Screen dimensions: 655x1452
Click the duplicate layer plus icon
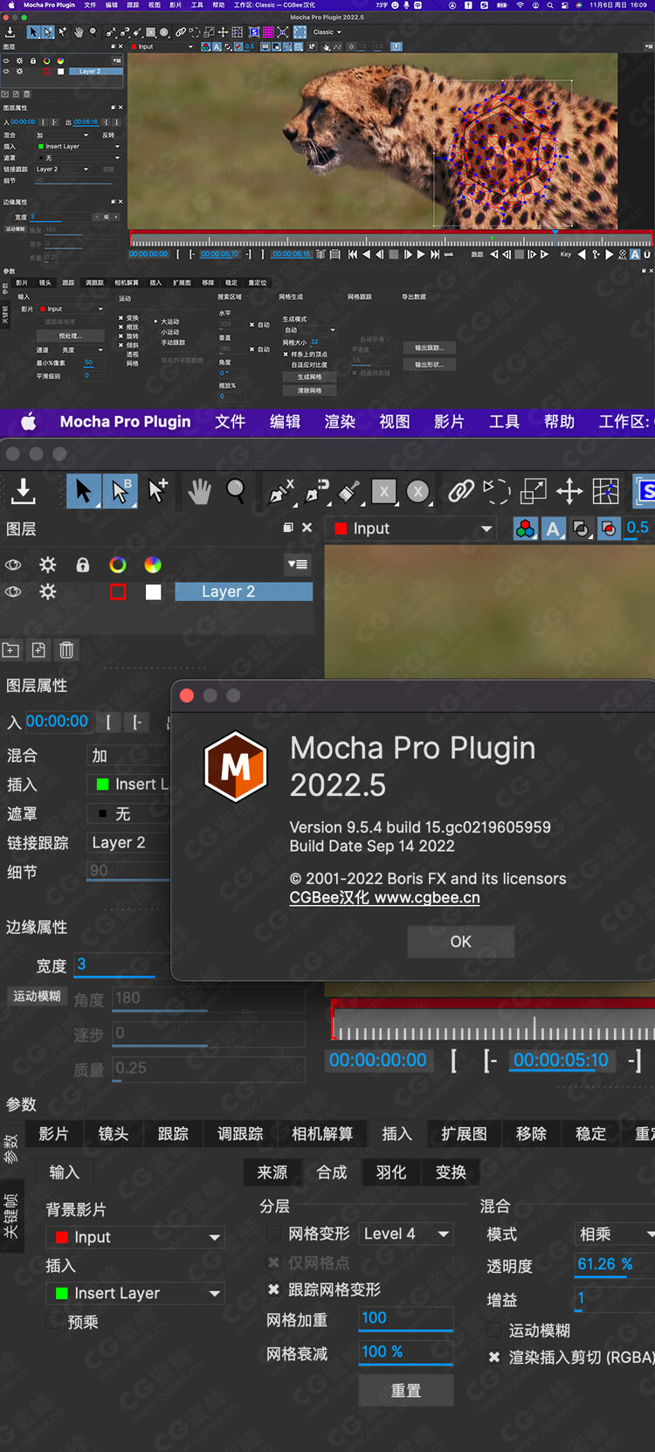click(x=38, y=650)
